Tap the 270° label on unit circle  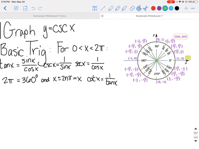click(x=157, y=74)
